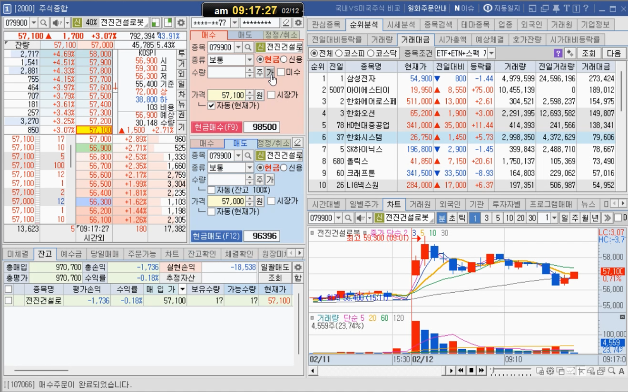The height and width of the screenshot is (392, 628).
Task: Uncheck 자동(현재가) in the buy form
Action: pos(211,105)
